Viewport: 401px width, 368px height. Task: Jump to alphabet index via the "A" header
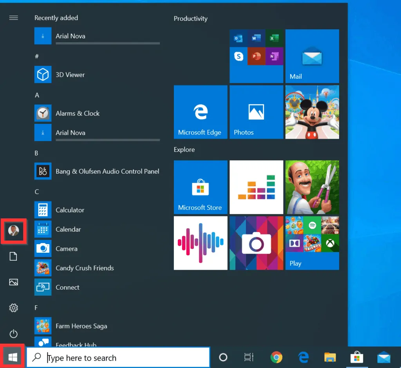tap(36, 95)
